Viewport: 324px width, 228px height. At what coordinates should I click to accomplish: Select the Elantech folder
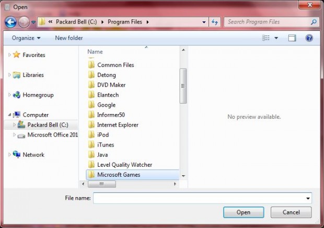(x=108, y=95)
